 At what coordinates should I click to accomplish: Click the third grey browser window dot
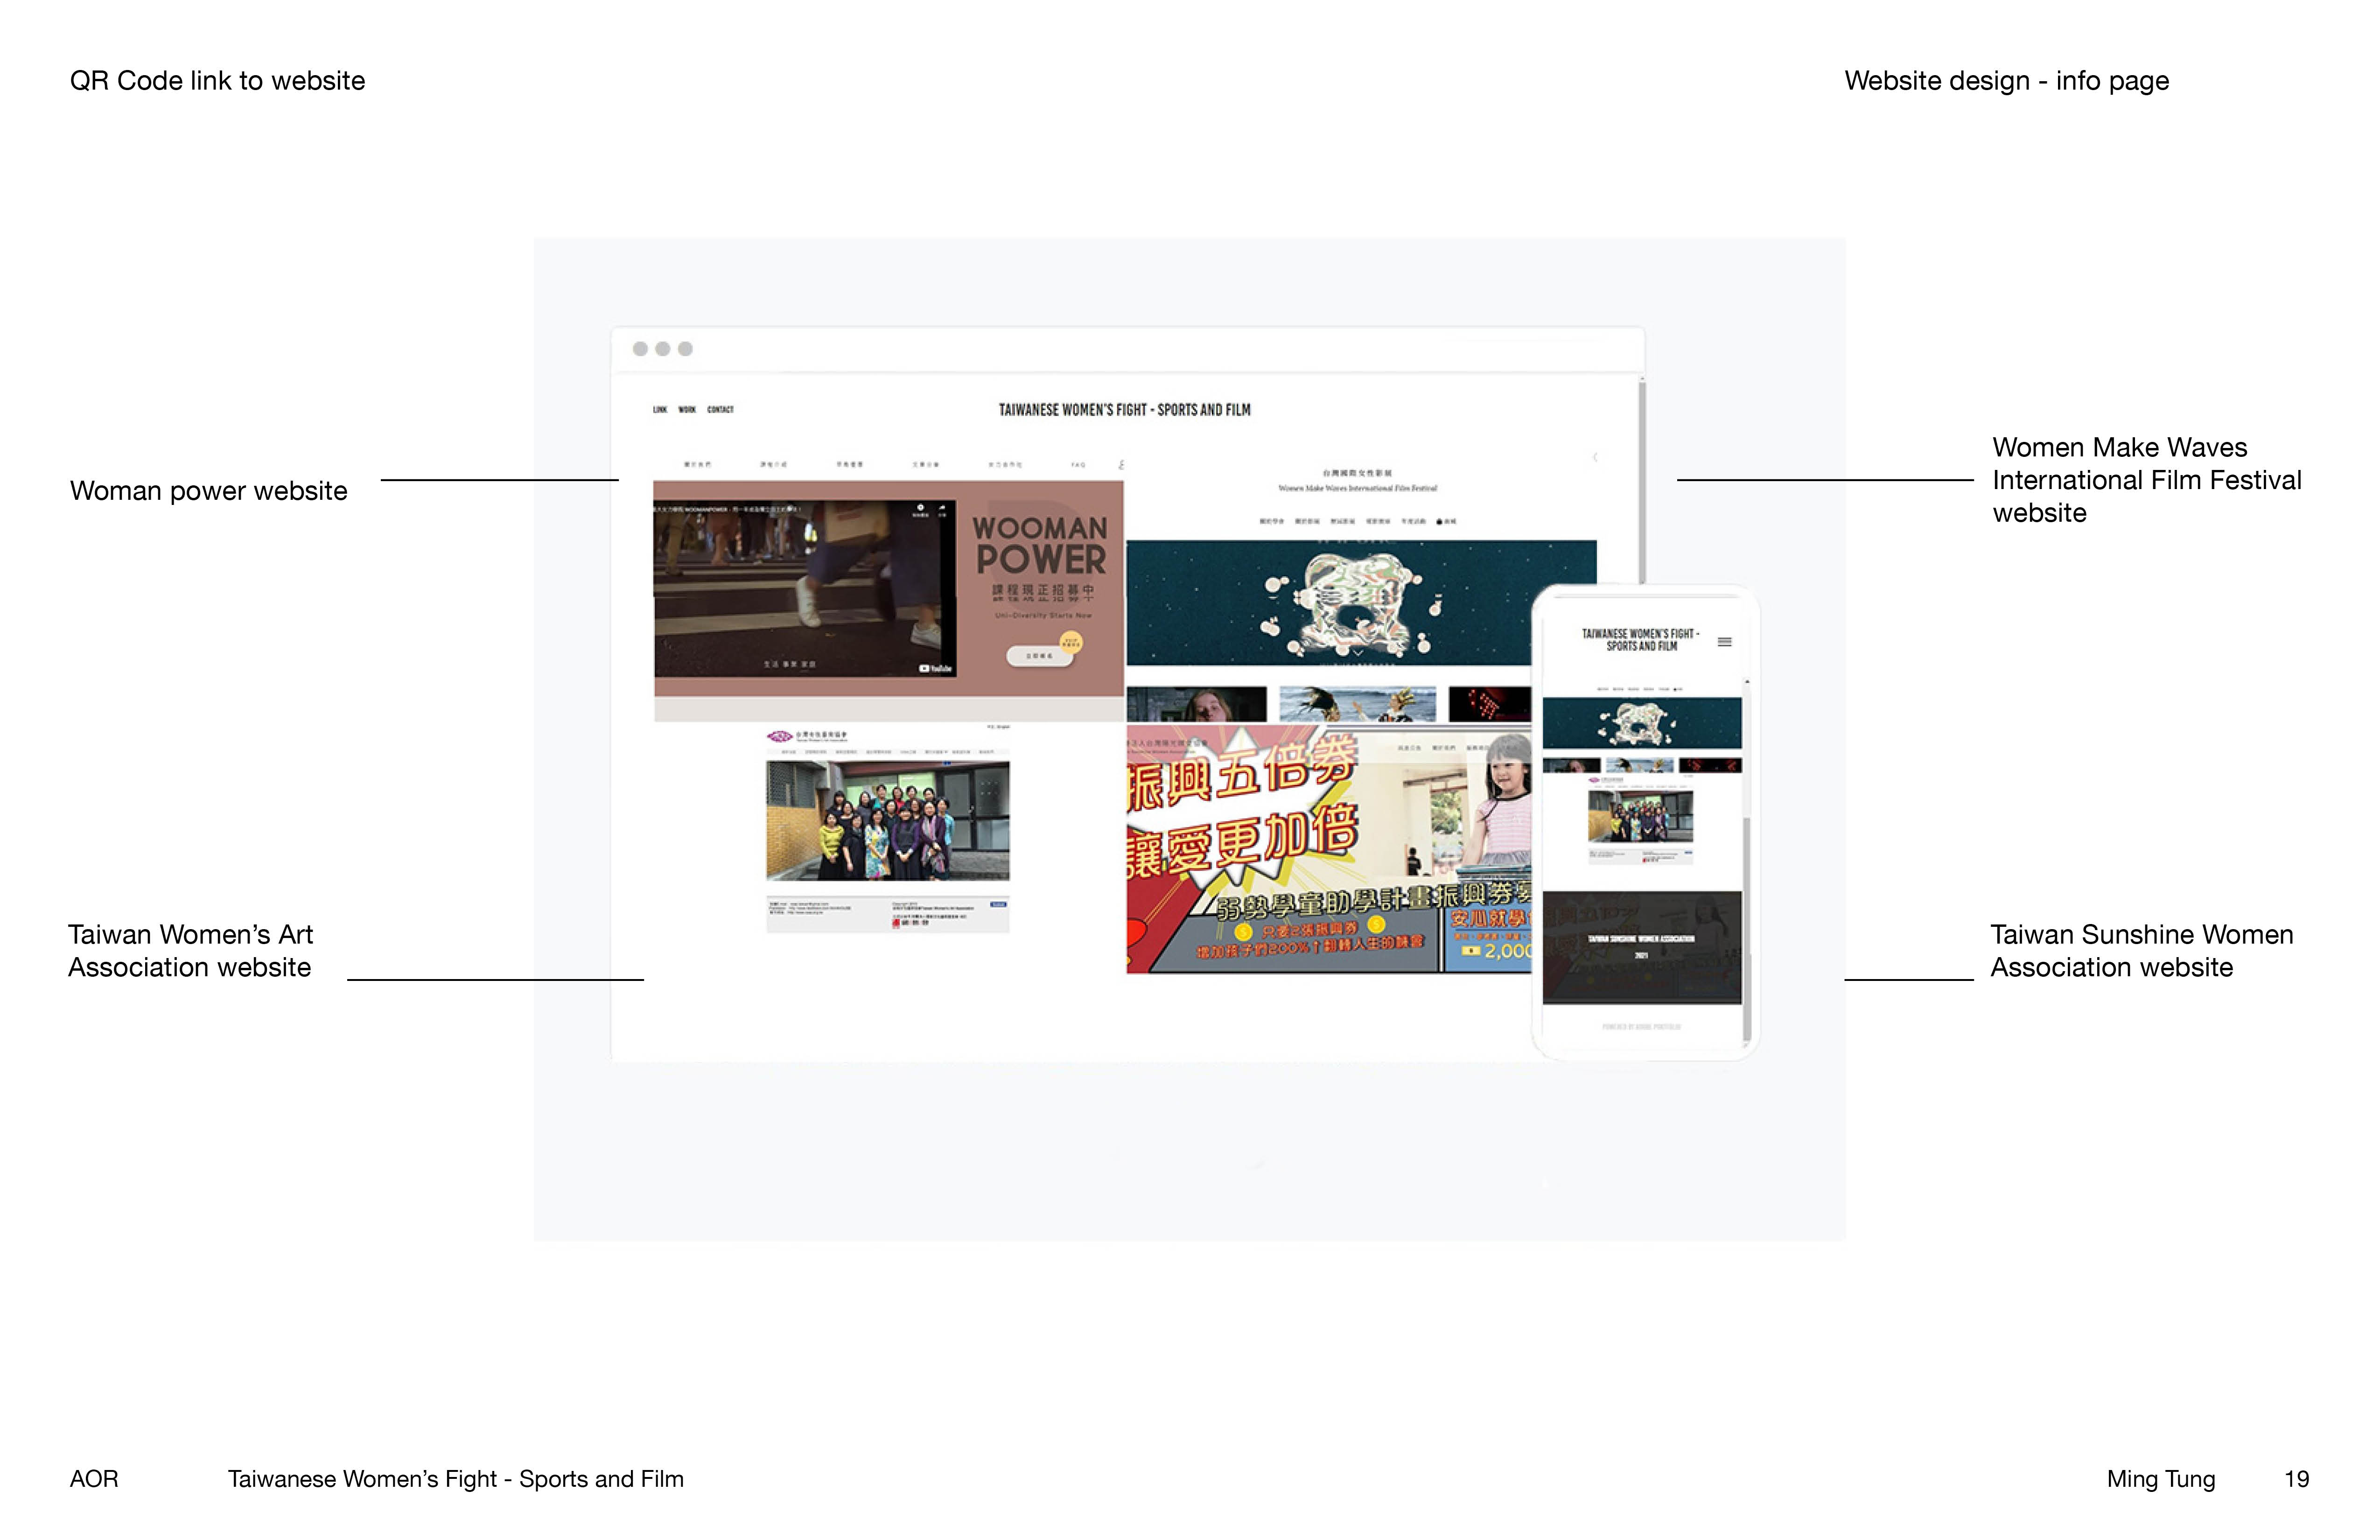click(685, 349)
